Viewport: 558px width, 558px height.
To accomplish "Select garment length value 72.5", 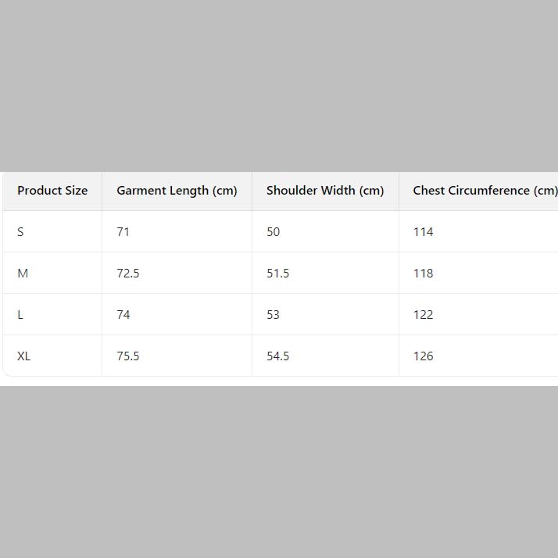I will [128, 274].
